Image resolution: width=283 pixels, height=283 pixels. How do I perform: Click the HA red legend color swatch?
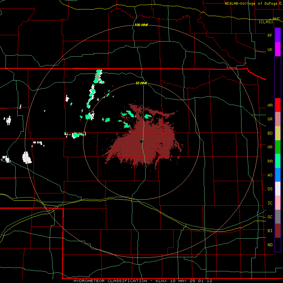[278, 105]
